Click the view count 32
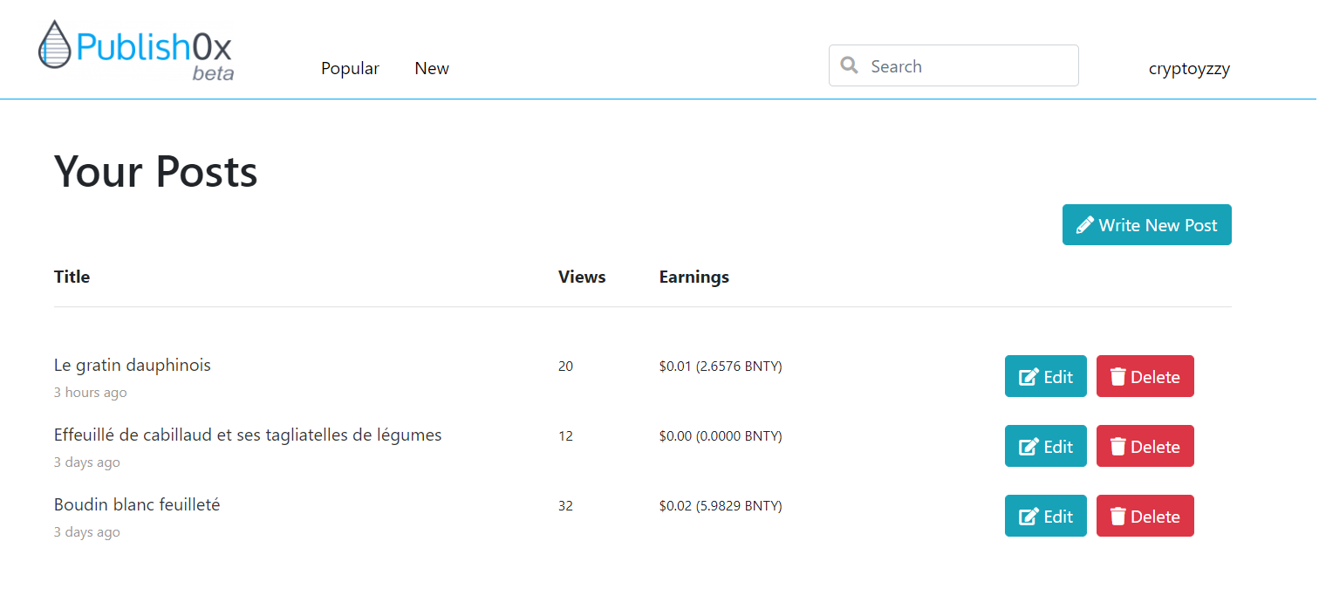Viewport: 1319px width, 589px height. [566, 506]
